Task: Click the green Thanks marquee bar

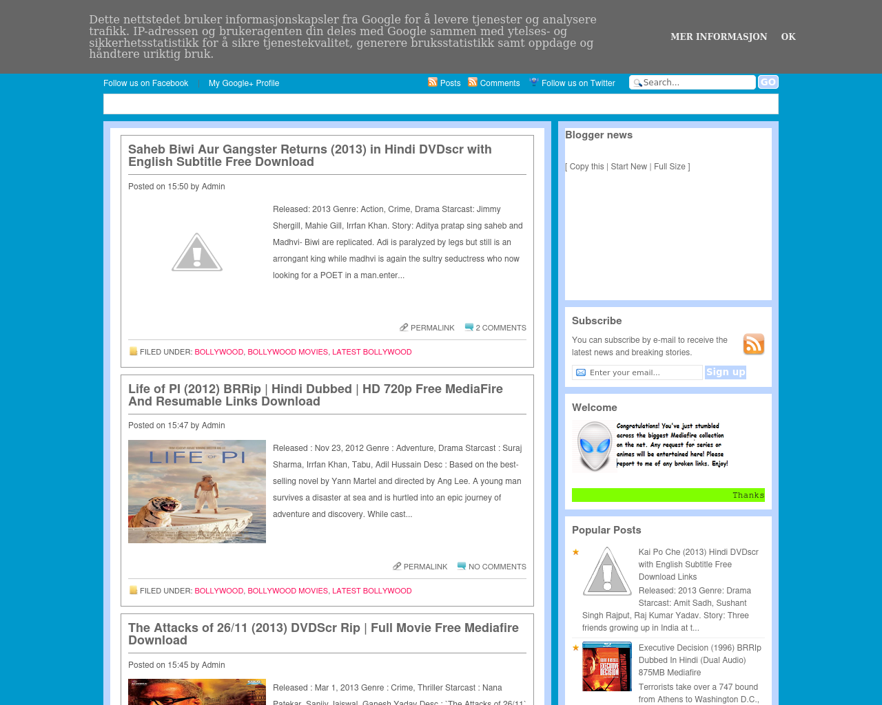Action: pyautogui.click(x=668, y=495)
